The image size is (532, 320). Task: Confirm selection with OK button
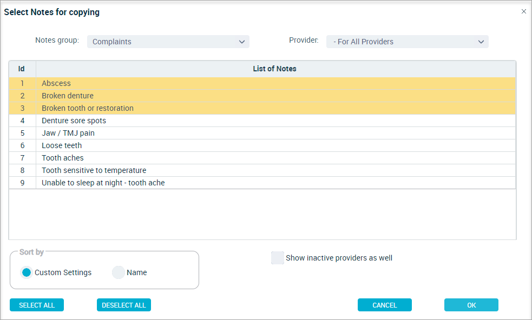coord(471,305)
